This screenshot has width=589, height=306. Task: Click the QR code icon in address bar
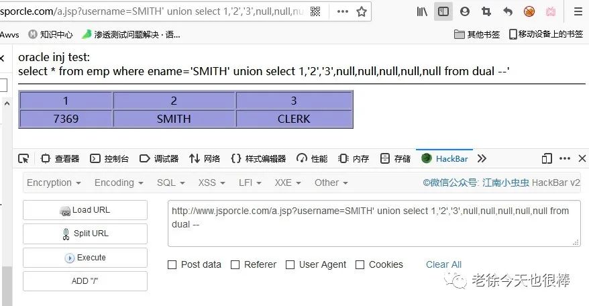click(315, 11)
